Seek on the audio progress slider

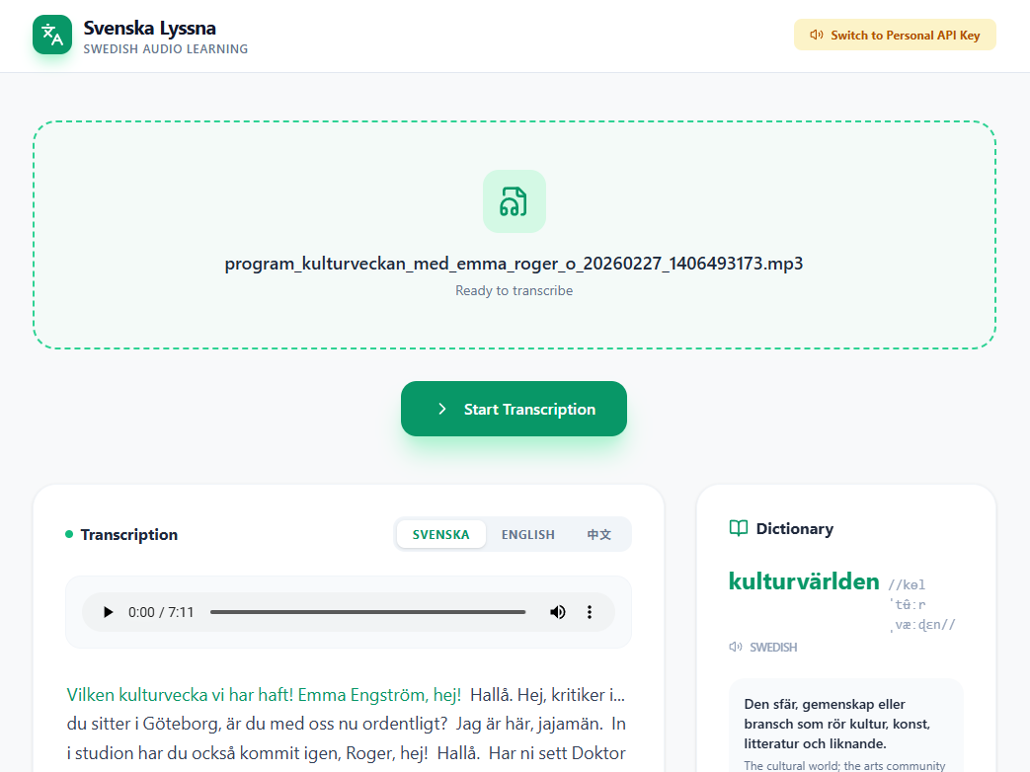click(x=367, y=612)
